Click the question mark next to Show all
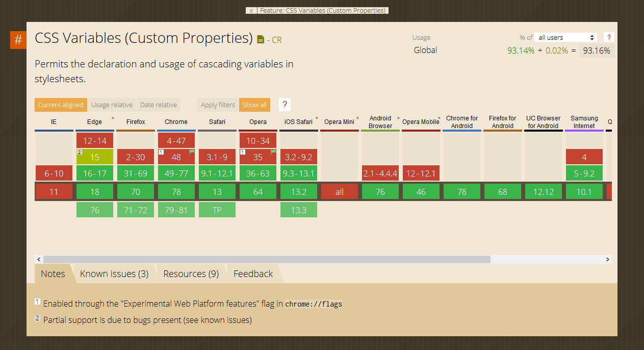 [284, 104]
